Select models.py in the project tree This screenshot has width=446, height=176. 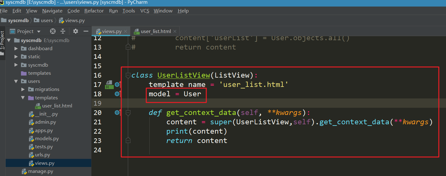(x=47, y=139)
